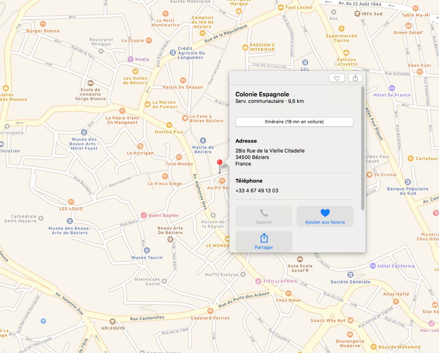Click the LES LOUIS restaurant icon
Viewport: 439px width, 353px height.
71,202
